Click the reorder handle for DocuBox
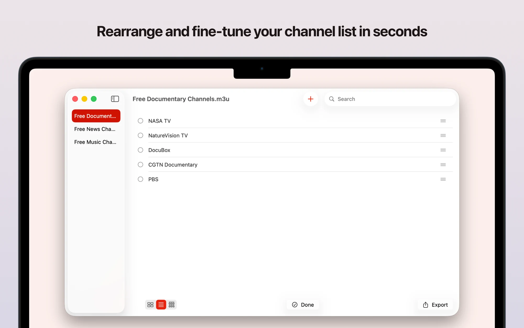This screenshot has width=524, height=328. coord(443,150)
